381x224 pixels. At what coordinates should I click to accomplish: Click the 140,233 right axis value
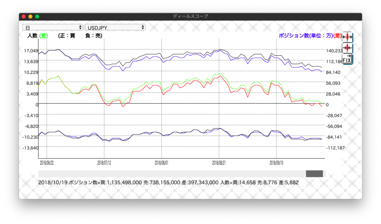pos(334,51)
